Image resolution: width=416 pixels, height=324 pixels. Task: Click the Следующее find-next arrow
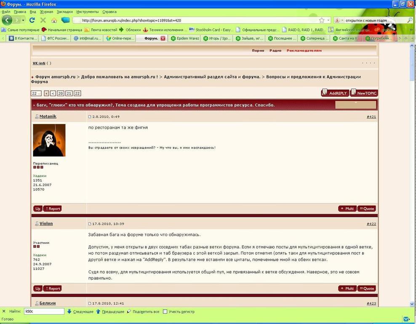[69, 311]
